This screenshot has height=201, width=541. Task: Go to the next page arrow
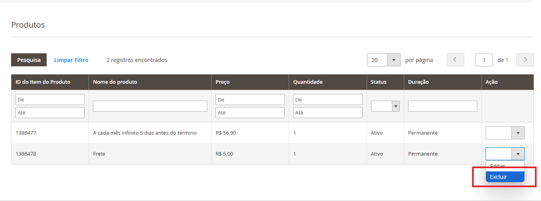525,60
